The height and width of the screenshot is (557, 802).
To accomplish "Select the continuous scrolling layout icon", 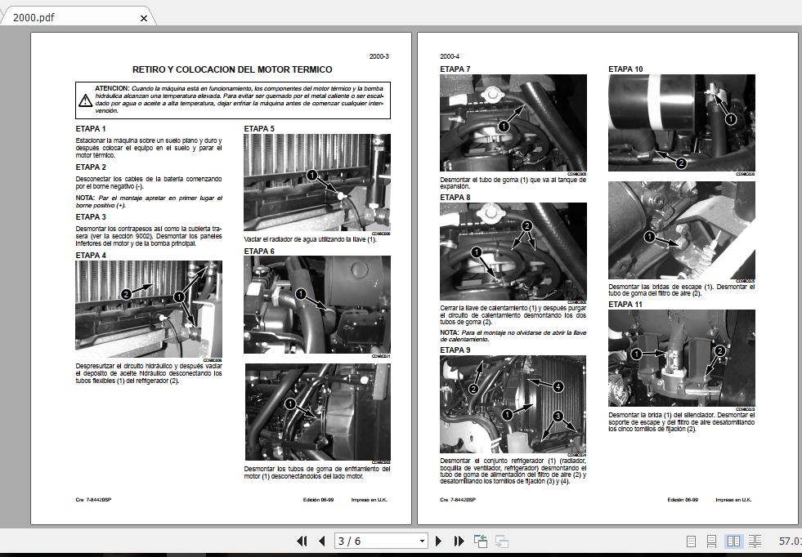I will (x=711, y=541).
